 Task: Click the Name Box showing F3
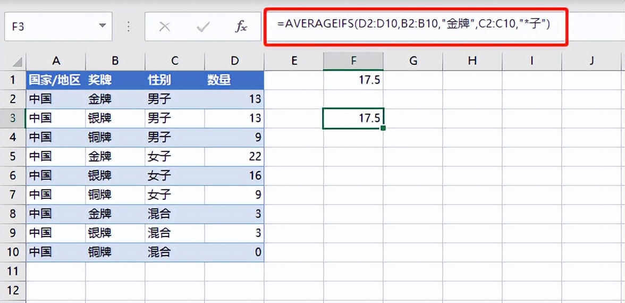58,27
